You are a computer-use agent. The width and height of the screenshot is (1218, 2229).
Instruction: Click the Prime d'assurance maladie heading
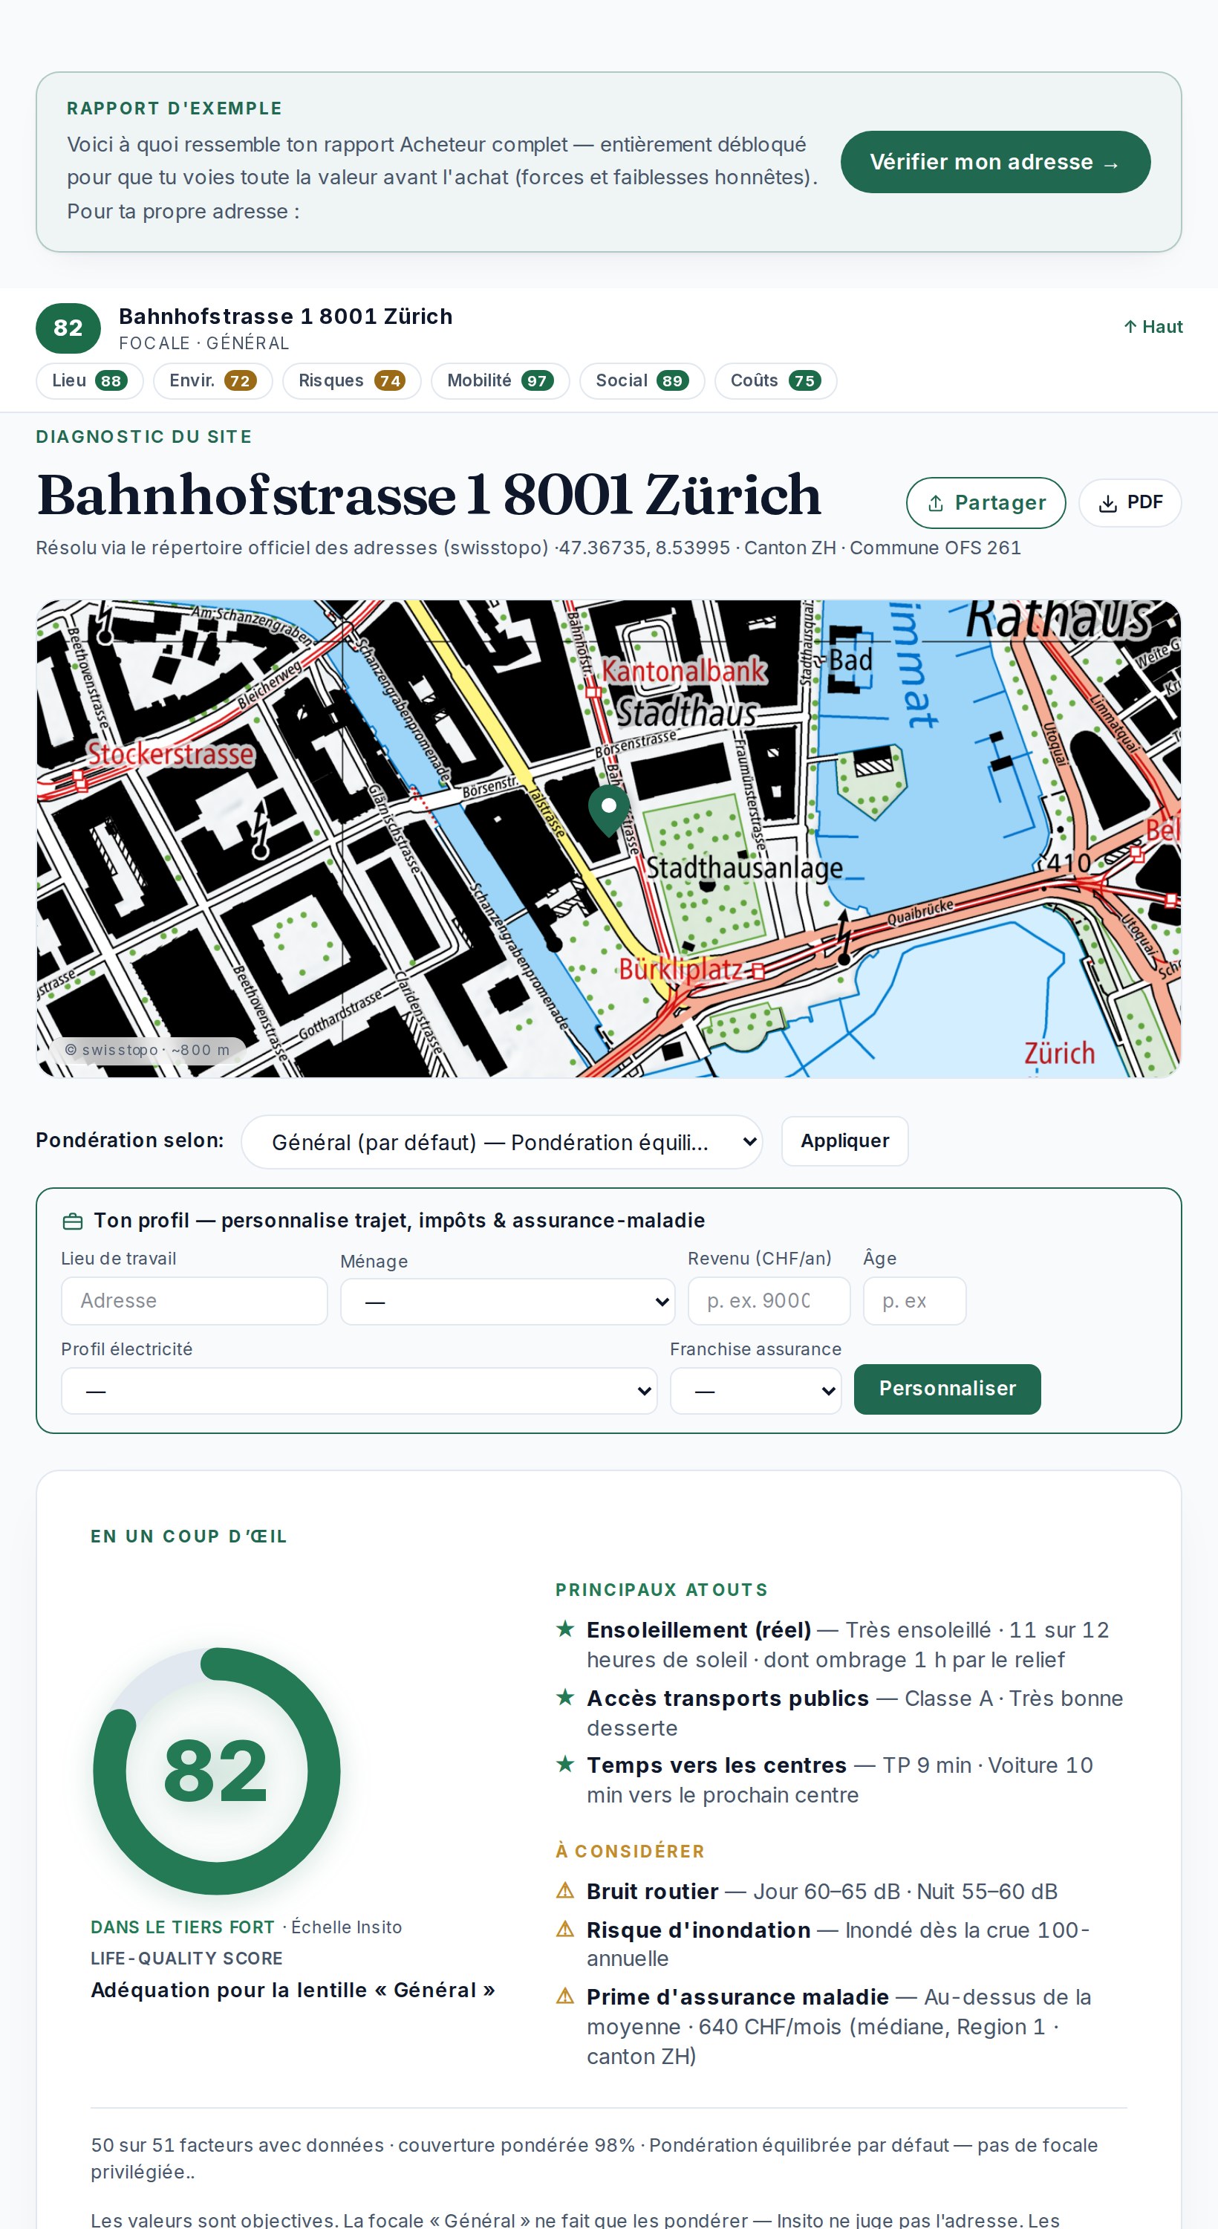tap(737, 1997)
